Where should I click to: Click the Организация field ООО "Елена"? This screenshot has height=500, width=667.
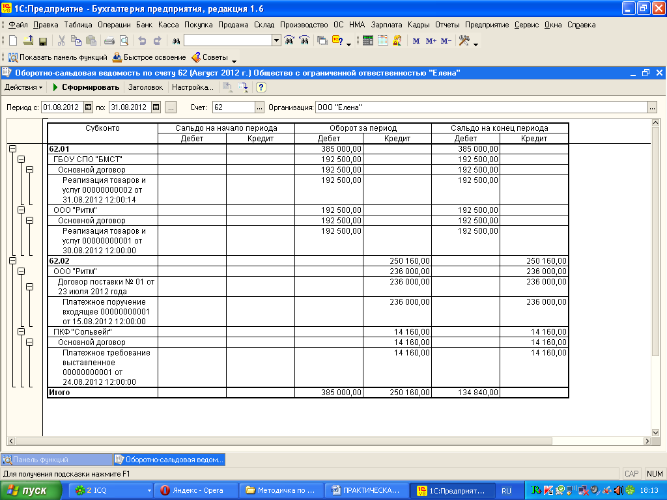click(481, 107)
